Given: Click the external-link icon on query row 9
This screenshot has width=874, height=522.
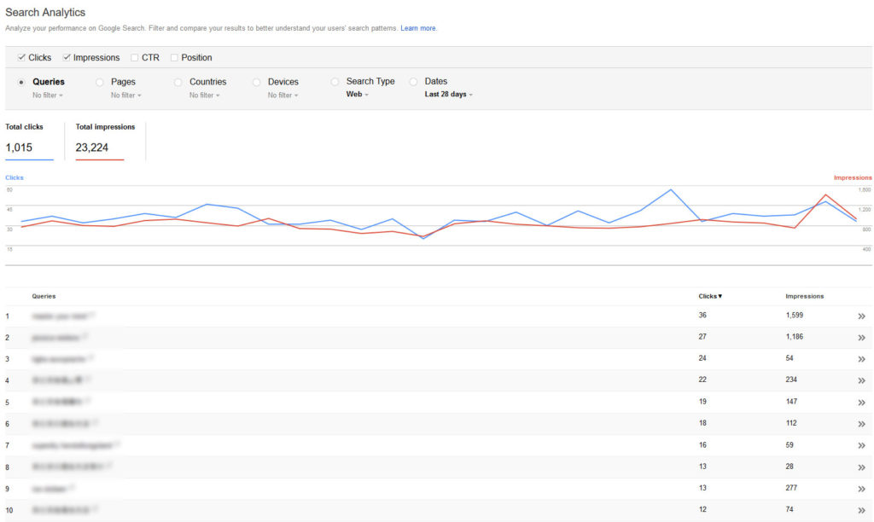Looking at the screenshot, I should click(x=71, y=487).
